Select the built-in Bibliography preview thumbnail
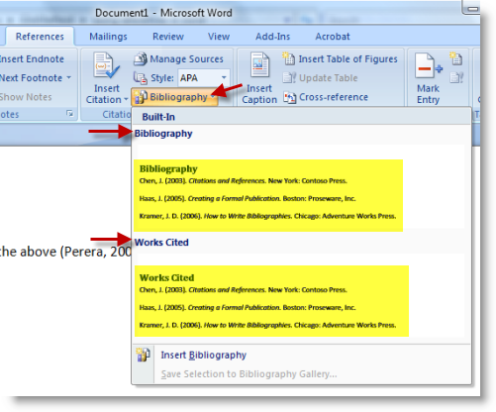The width and height of the screenshot is (496, 412). (x=268, y=195)
